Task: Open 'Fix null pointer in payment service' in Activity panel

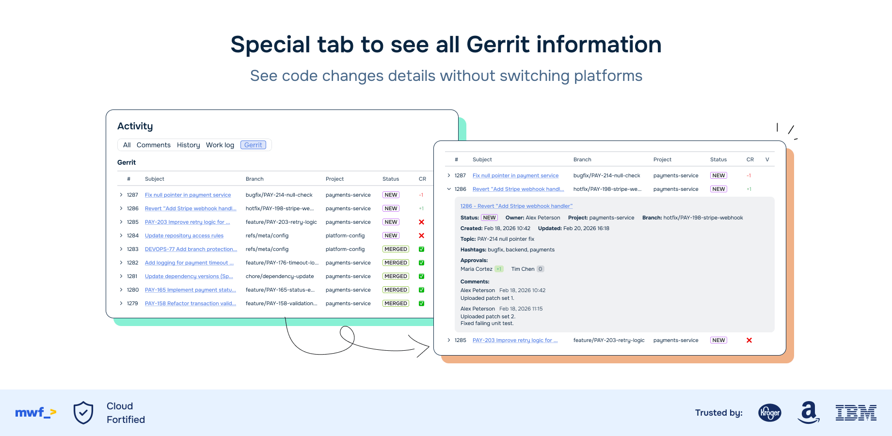Action: (188, 195)
